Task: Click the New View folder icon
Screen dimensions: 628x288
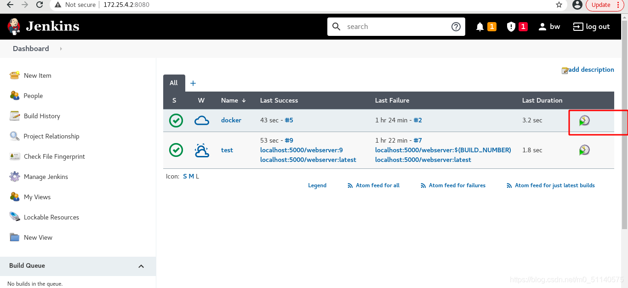Action: click(x=15, y=237)
